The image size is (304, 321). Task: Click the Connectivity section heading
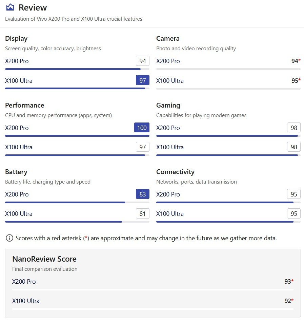click(x=175, y=172)
